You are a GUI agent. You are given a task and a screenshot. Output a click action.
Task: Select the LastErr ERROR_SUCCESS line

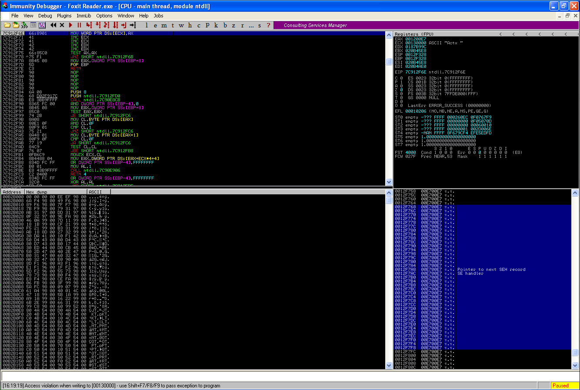tap(449, 106)
